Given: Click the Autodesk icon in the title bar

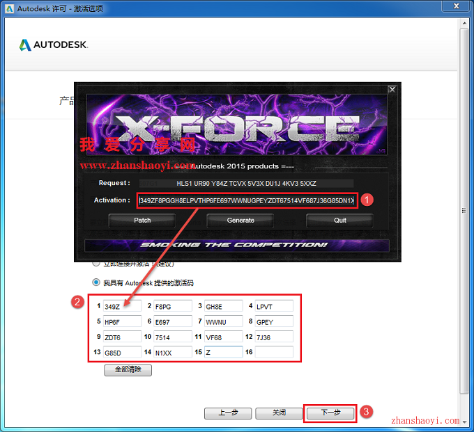Looking at the screenshot, I should click(9, 9).
